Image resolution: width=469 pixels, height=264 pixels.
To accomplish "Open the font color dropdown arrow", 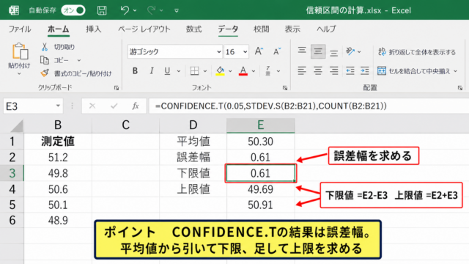I will [254, 71].
